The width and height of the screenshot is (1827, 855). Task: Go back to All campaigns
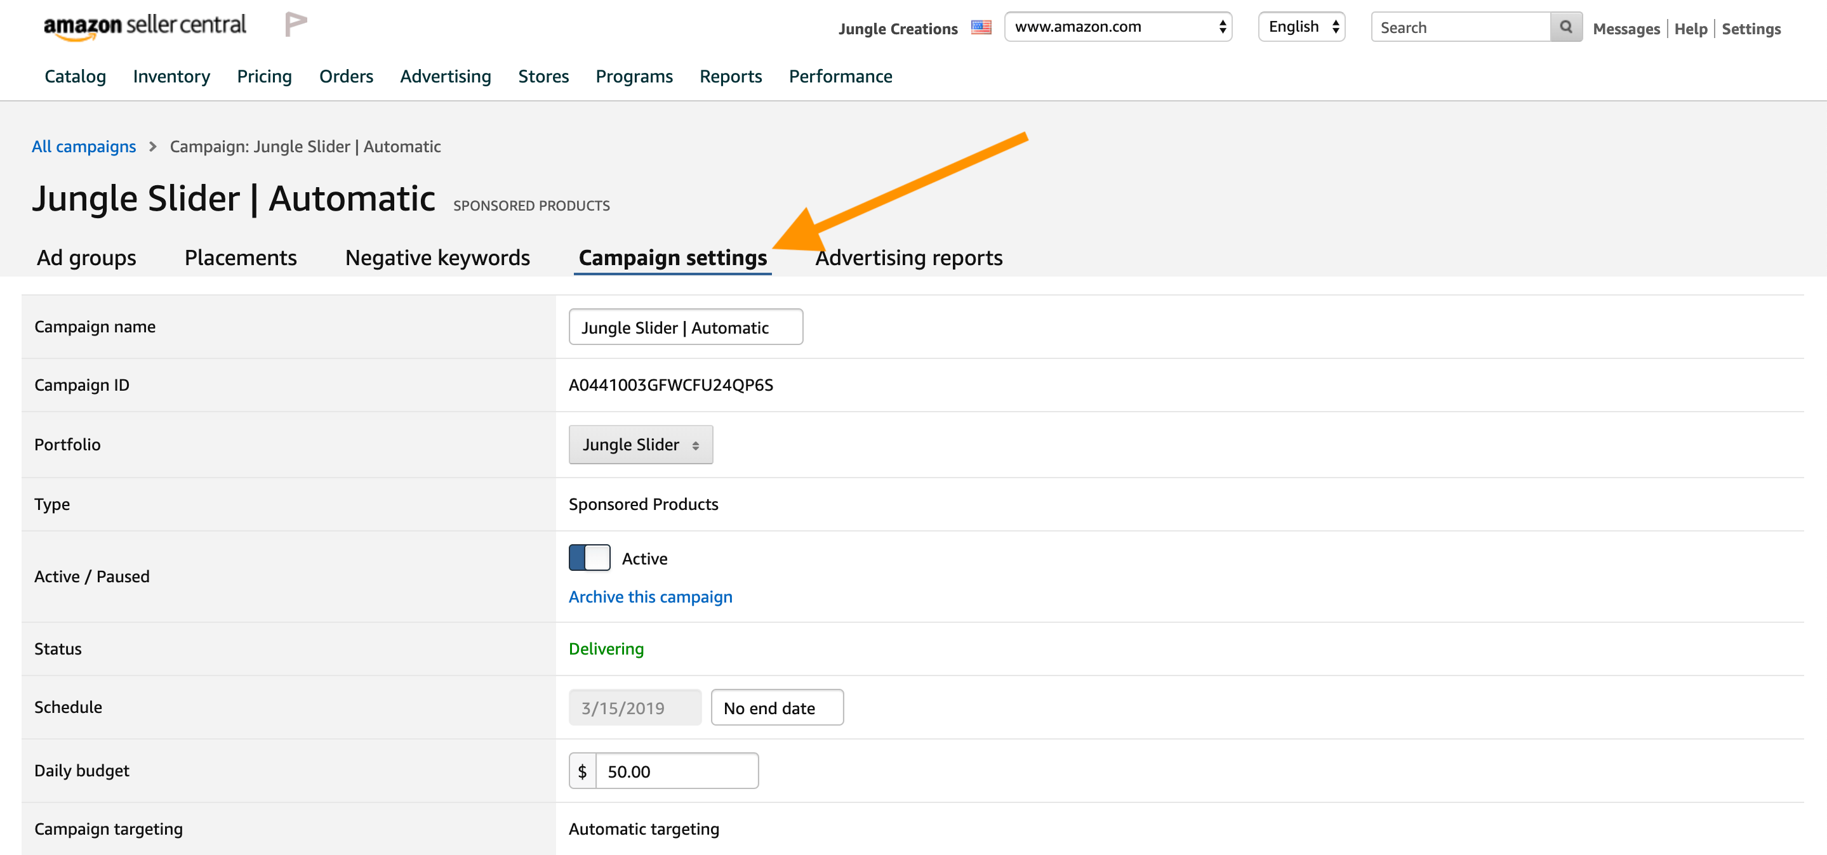(84, 147)
